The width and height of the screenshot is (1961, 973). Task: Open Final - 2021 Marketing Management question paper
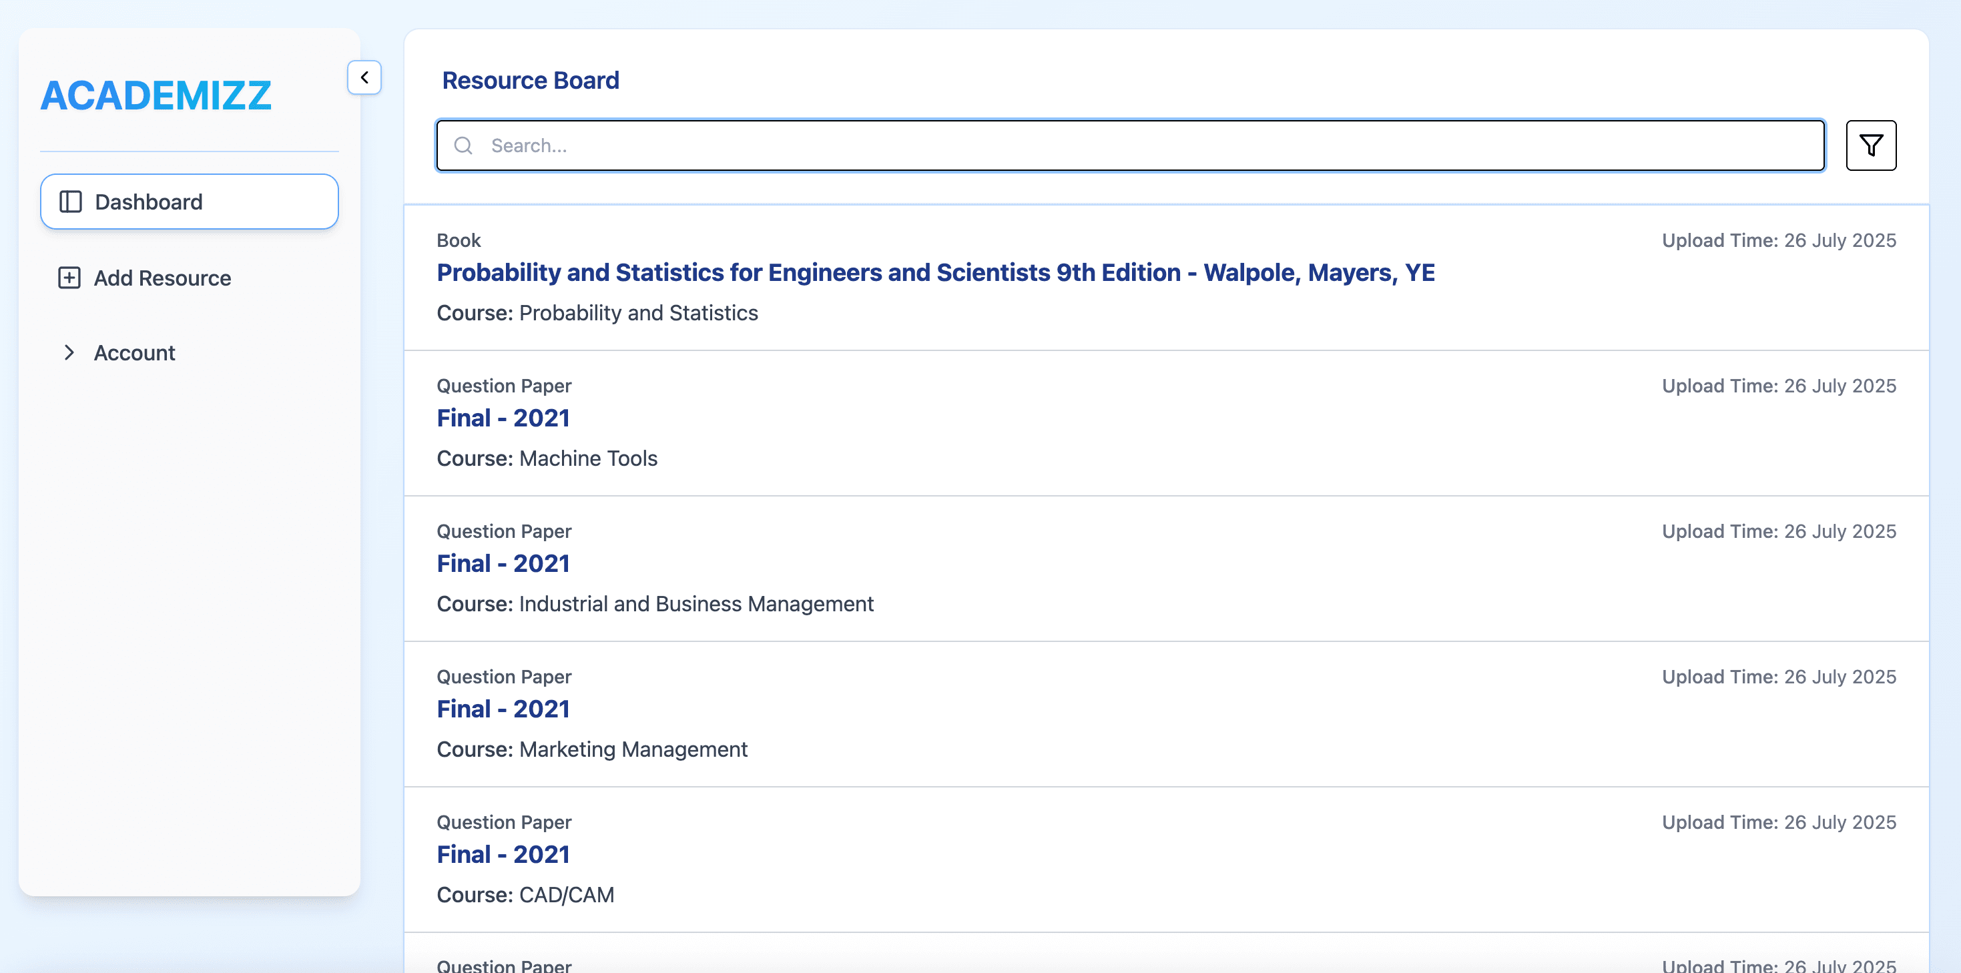tap(503, 708)
